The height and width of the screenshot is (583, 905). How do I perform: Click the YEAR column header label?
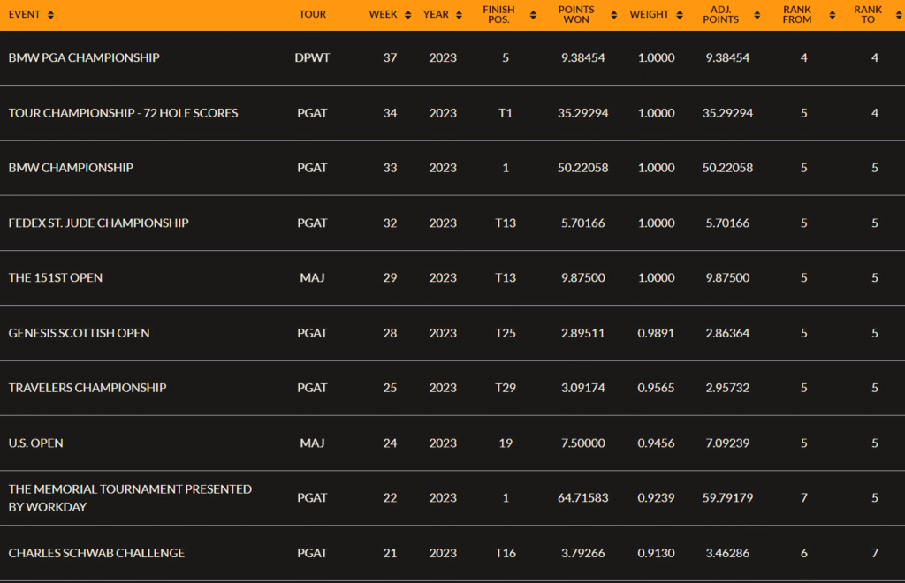click(x=436, y=14)
